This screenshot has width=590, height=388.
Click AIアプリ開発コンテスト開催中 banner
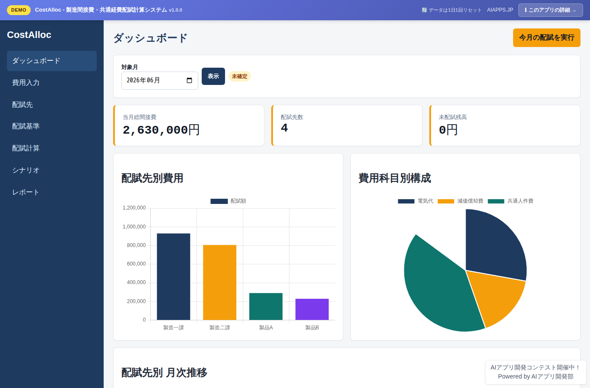(536, 372)
